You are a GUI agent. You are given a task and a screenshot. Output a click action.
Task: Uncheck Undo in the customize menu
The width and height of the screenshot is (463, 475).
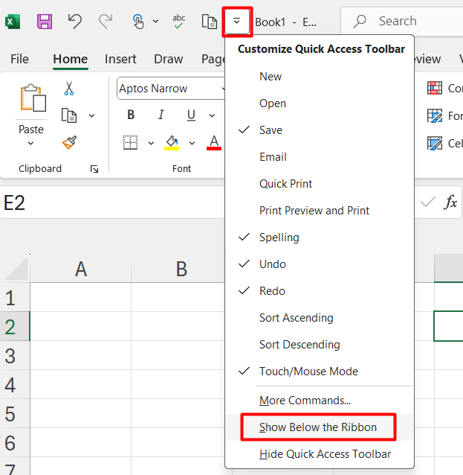click(320, 264)
